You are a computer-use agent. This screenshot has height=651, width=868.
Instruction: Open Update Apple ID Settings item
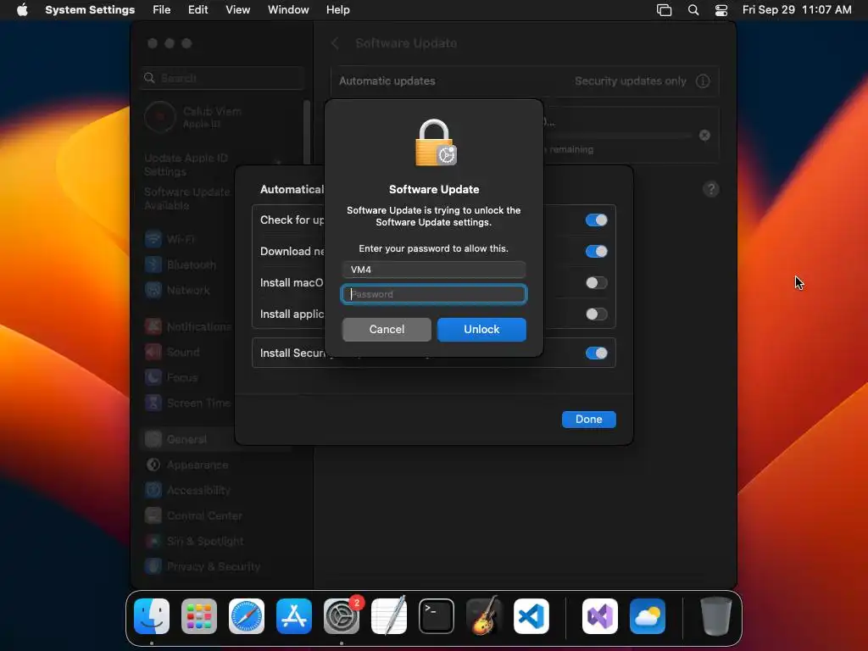[x=186, y=165]
